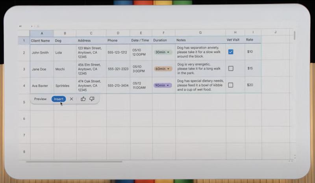Screen dimensions: 315x183
Task: Select column B header
Action: point(65,33)
